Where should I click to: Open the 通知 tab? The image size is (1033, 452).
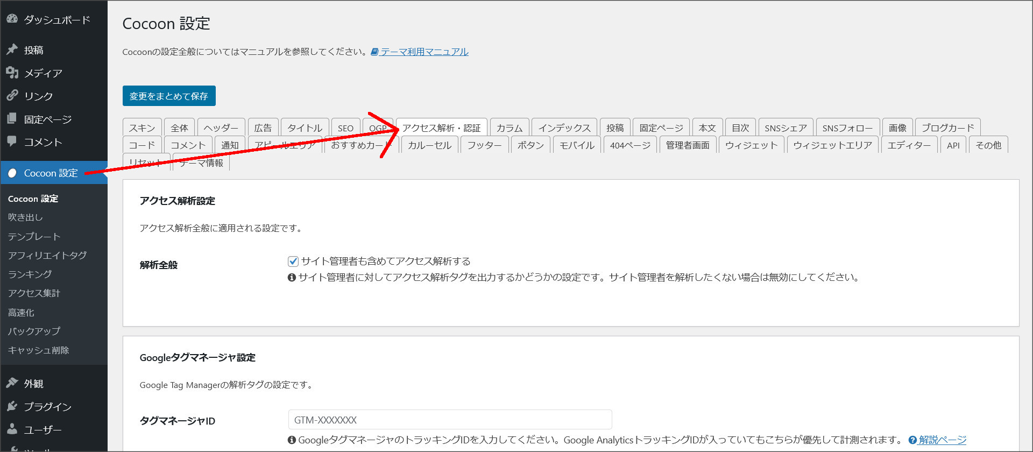[230, 145]
